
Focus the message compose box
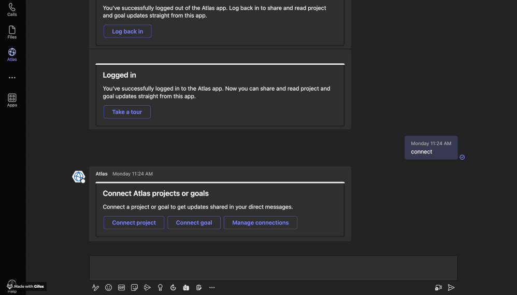click(x=274, y=268)
